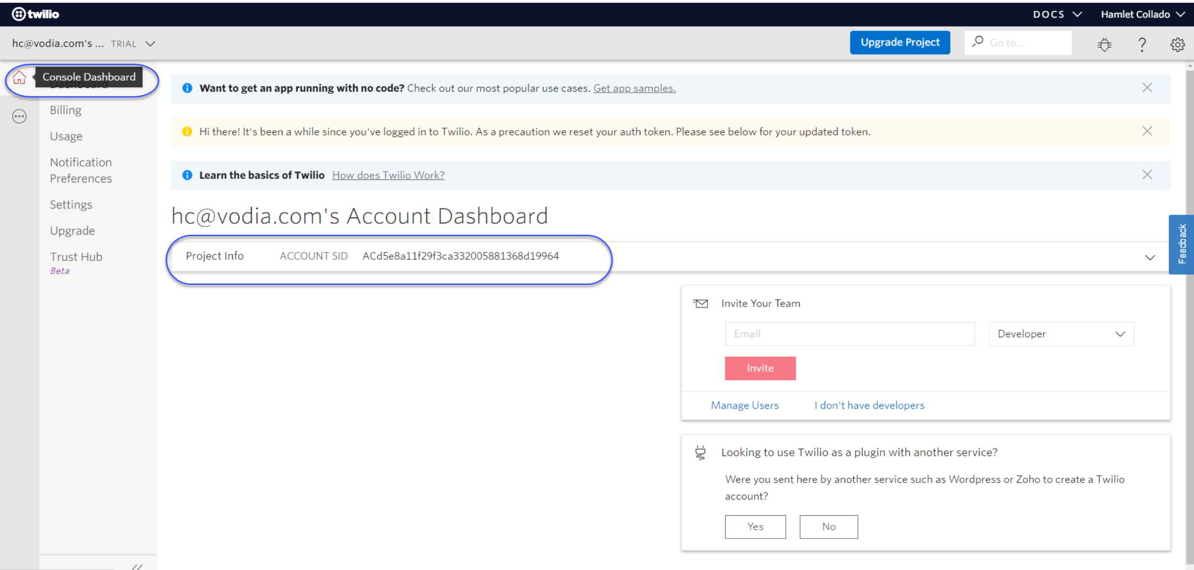1194x570 pixels.
Task: Open Settings in the sidebar
Action: (x=71, y=205)
